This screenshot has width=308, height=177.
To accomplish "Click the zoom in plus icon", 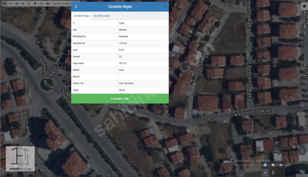I will click(4, 3).
